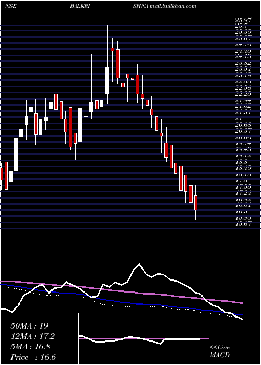
Task: Click the 12MA : 17.2 reading
Action: [33, 336]
